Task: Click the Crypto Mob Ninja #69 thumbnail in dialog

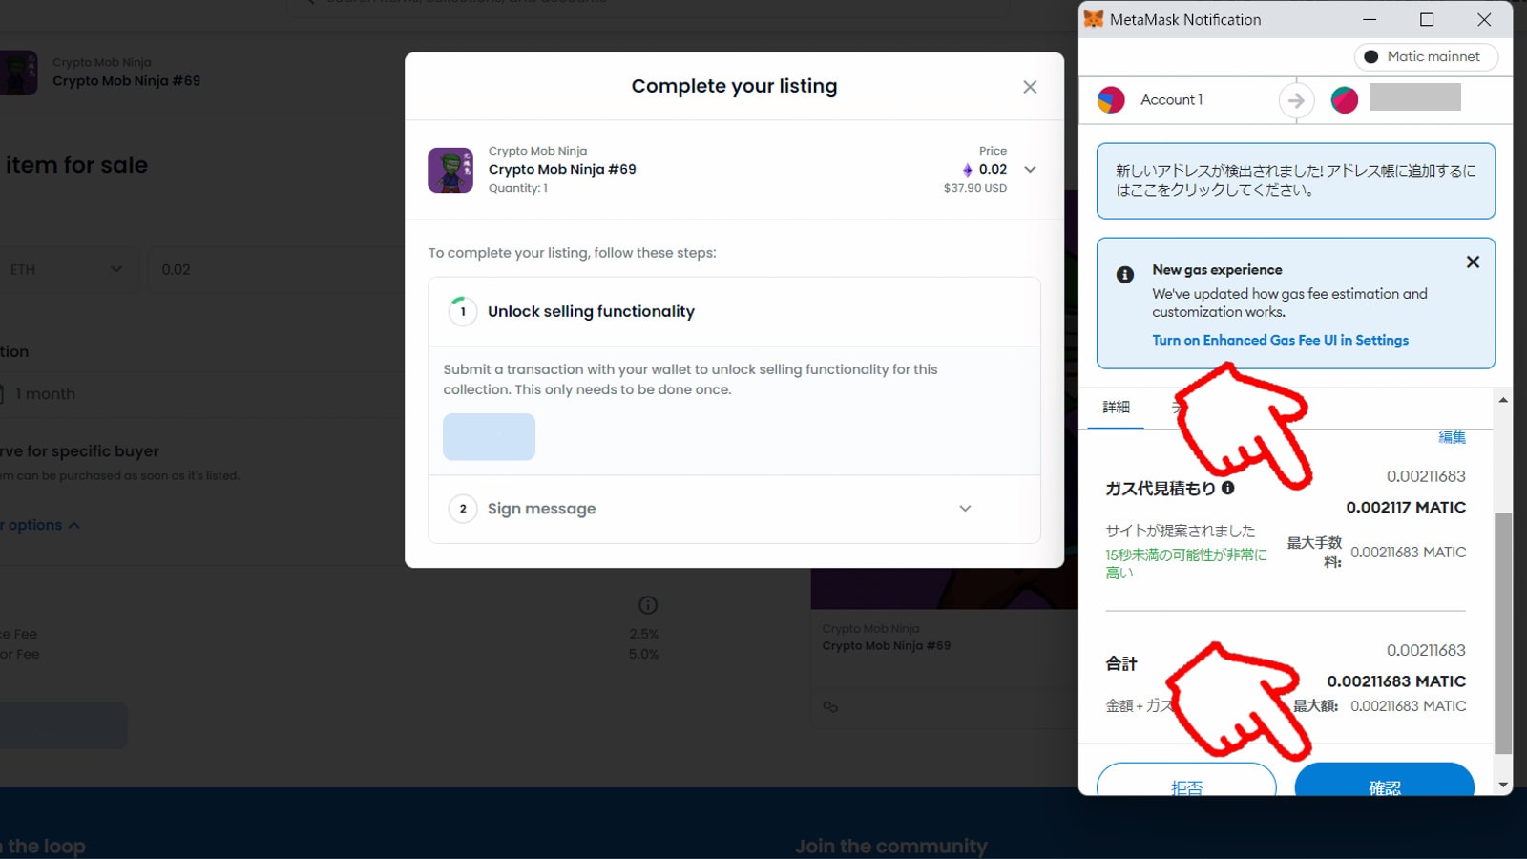Action: [450, 170]
